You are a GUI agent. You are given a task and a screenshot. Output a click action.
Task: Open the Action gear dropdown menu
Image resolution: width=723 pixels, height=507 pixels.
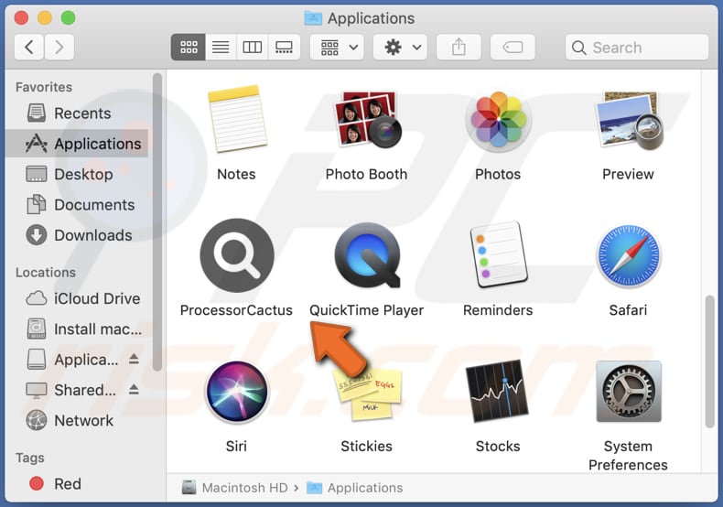coord(400,47)
